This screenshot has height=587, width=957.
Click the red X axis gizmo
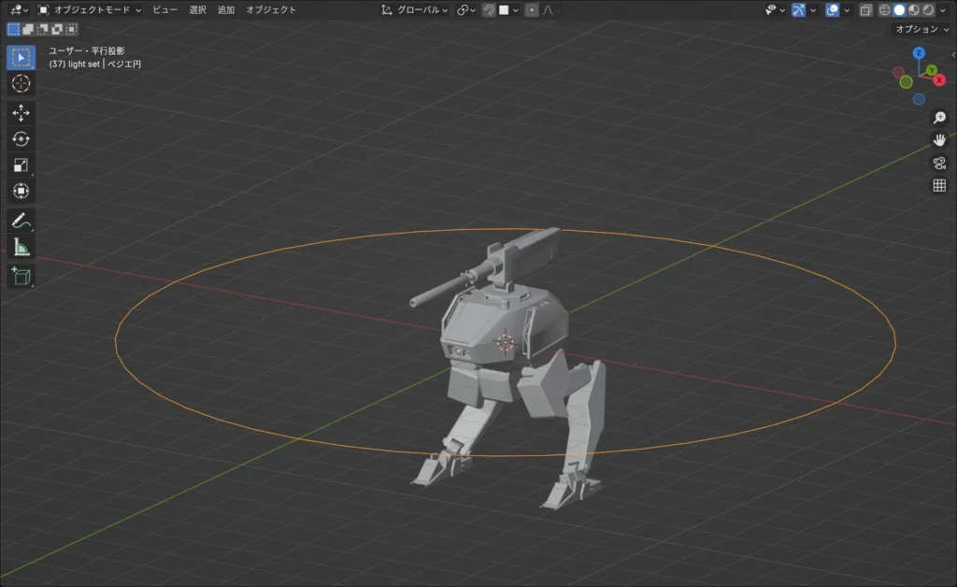coord(939,79)
